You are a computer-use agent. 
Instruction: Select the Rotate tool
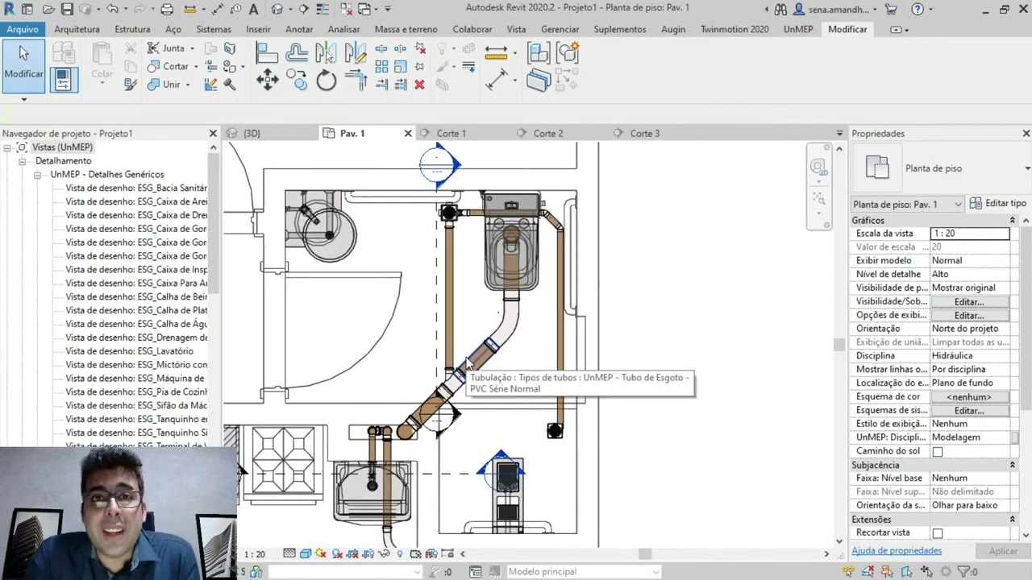pos(326,80)
